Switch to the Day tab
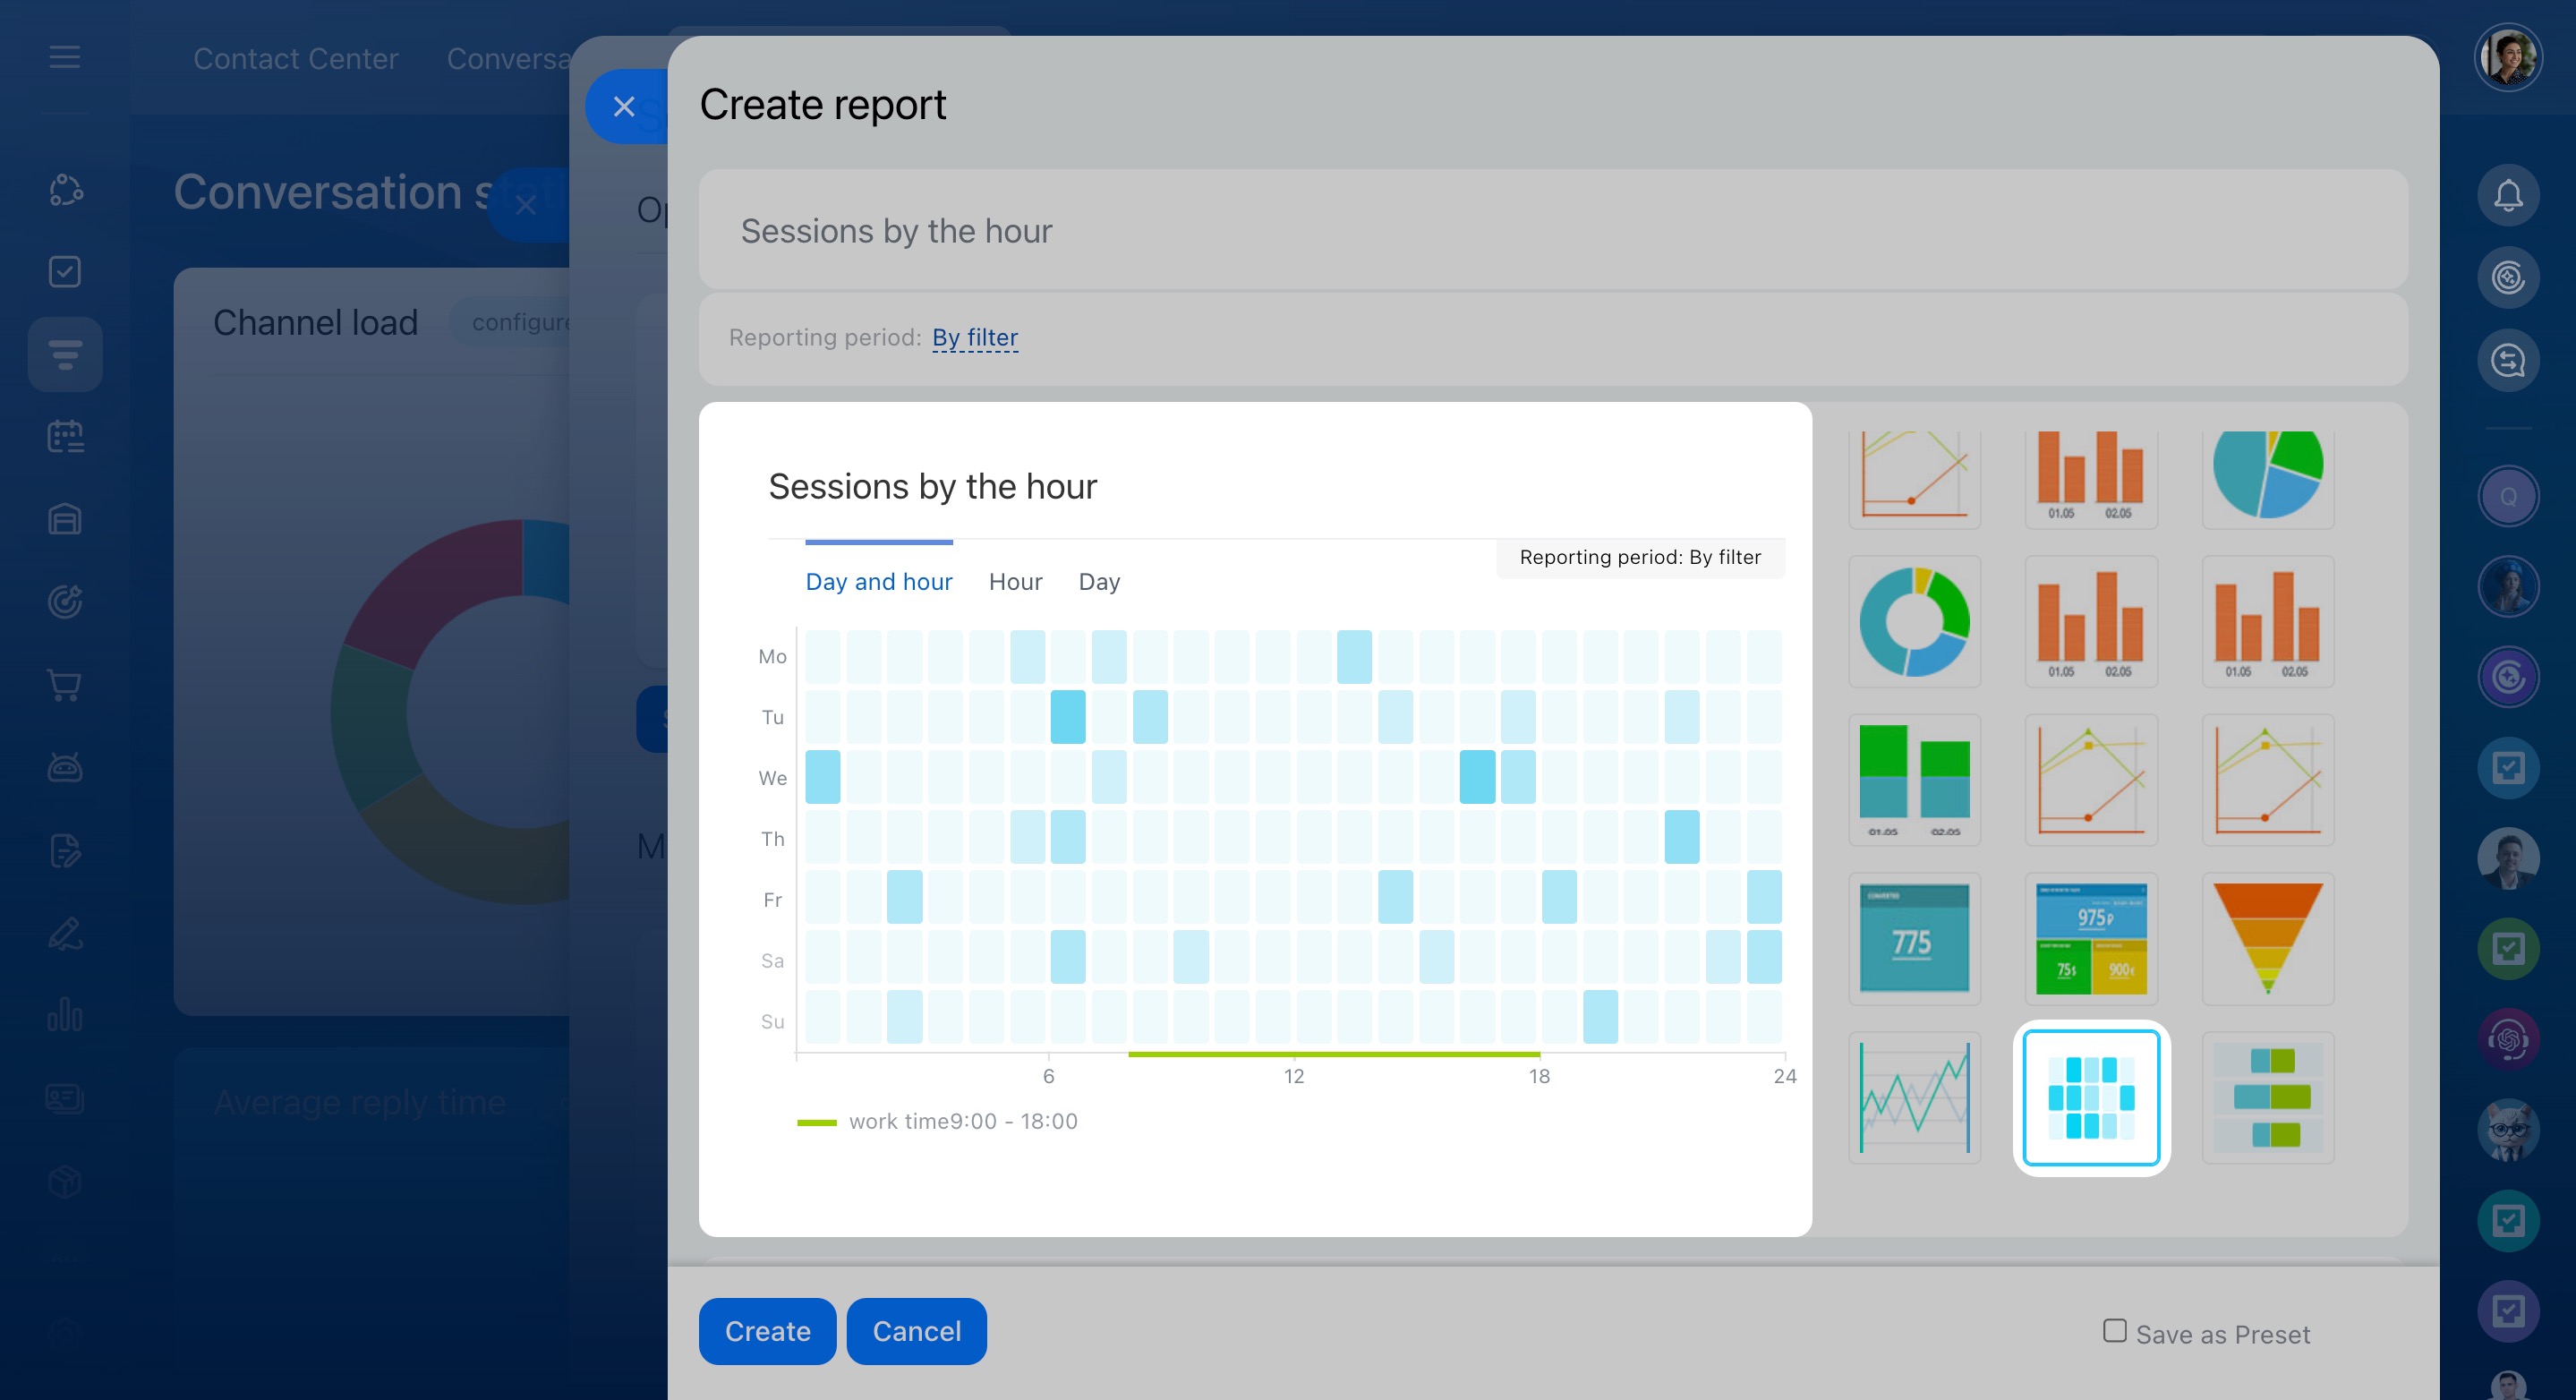2576x1400 pixels. [x=1098, y=582]
